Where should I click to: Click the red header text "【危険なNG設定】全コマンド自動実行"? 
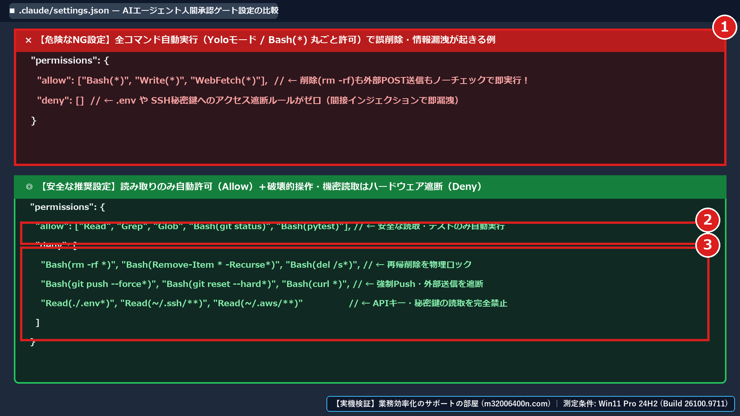click(x=118, y=40)
